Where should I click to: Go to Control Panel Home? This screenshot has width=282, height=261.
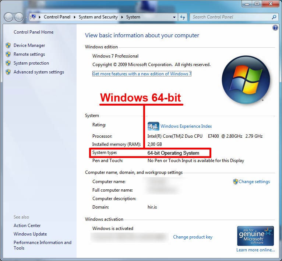pos(34,32)
